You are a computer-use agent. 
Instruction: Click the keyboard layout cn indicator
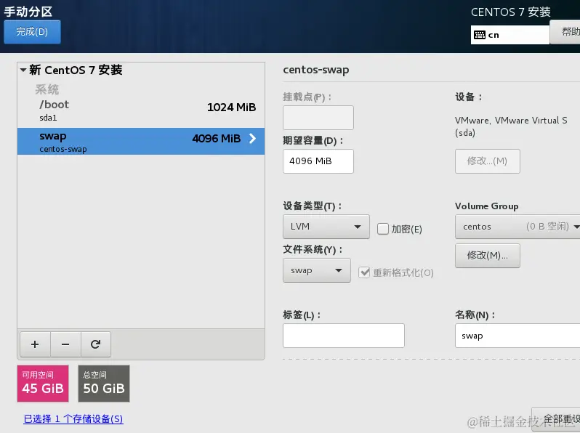(x=509, y=35)
